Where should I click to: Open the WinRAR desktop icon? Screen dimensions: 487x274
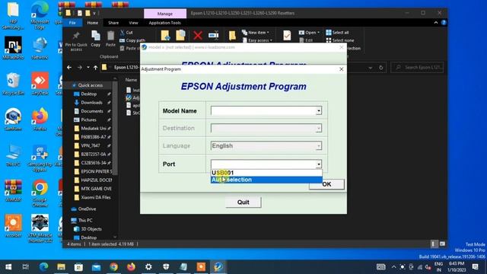(x=13, y=190)
